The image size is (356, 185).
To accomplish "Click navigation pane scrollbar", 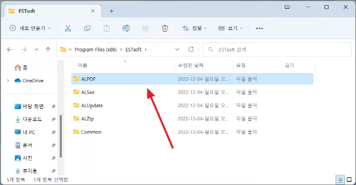I will pyautogui.click(x=61, y=136).
